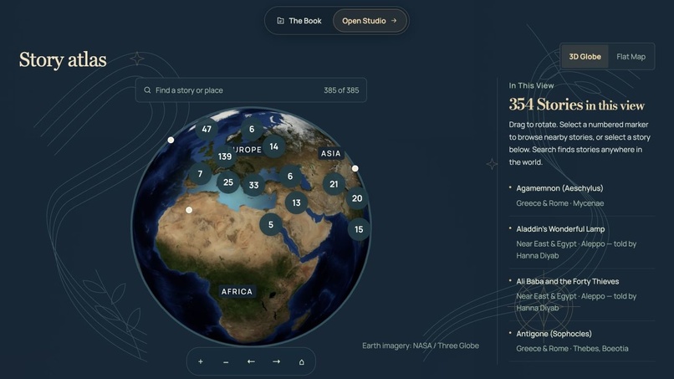
Task: Select the 21 stories cluster marker
Action: click(334, 184)
